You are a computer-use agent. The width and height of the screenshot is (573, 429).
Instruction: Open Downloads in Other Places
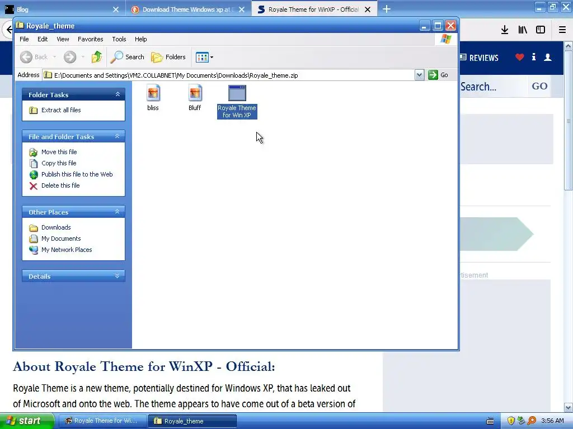[x=55, y=227]
